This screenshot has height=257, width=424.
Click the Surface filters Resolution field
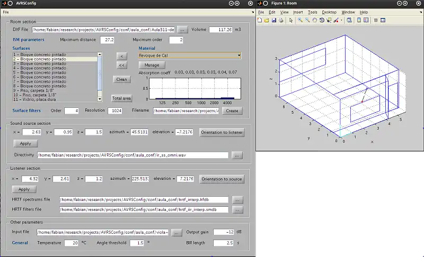click(115, 111)
